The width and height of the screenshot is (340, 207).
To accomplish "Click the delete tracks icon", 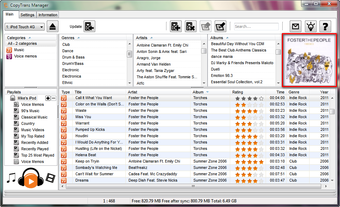I will (191, 26).
